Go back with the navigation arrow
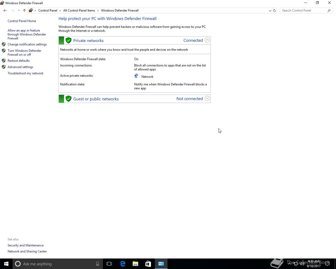 pos(5,11)
